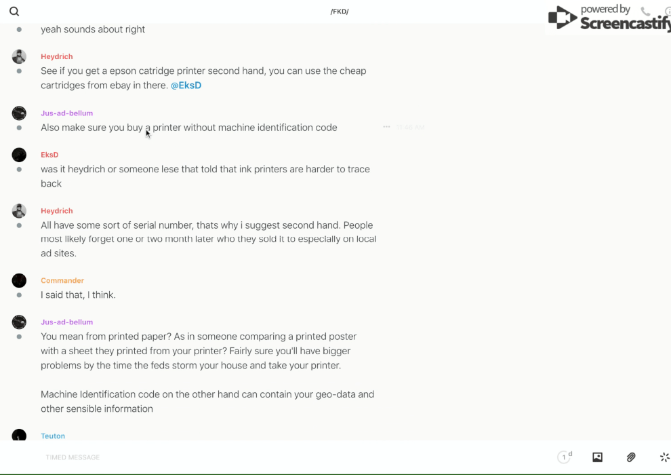Click the picture upload icon

(x=597, y=457)
